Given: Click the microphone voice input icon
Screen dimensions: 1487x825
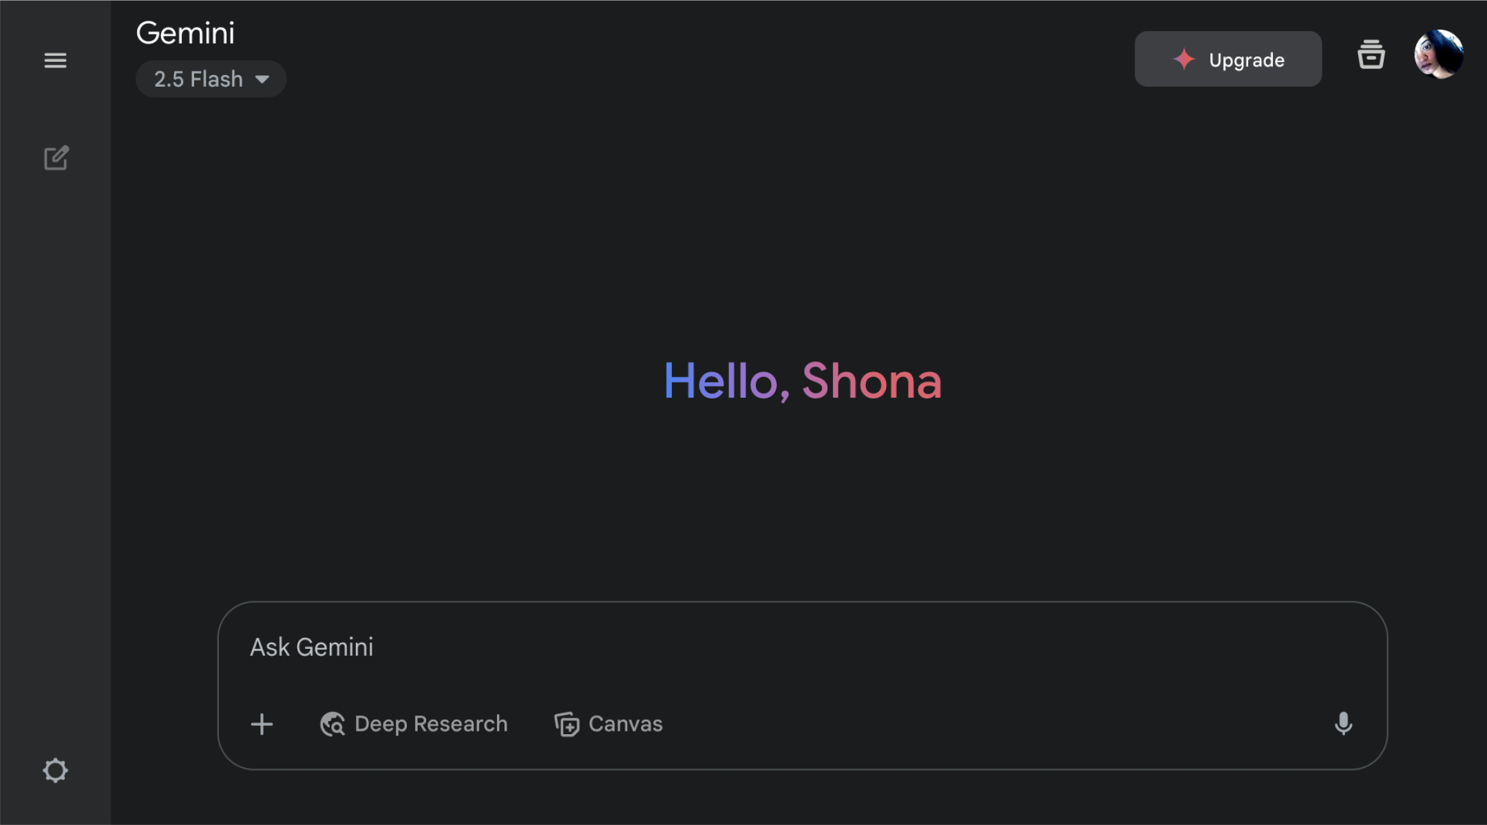Looking at the screenshot, I should pos(1343,724).
